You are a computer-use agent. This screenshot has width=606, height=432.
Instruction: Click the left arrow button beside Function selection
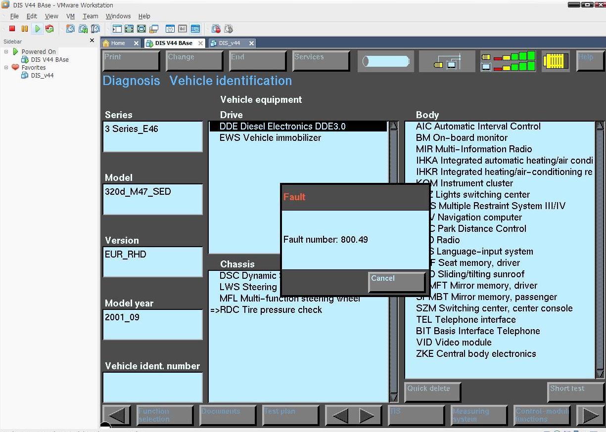click(x=117, y=415)
